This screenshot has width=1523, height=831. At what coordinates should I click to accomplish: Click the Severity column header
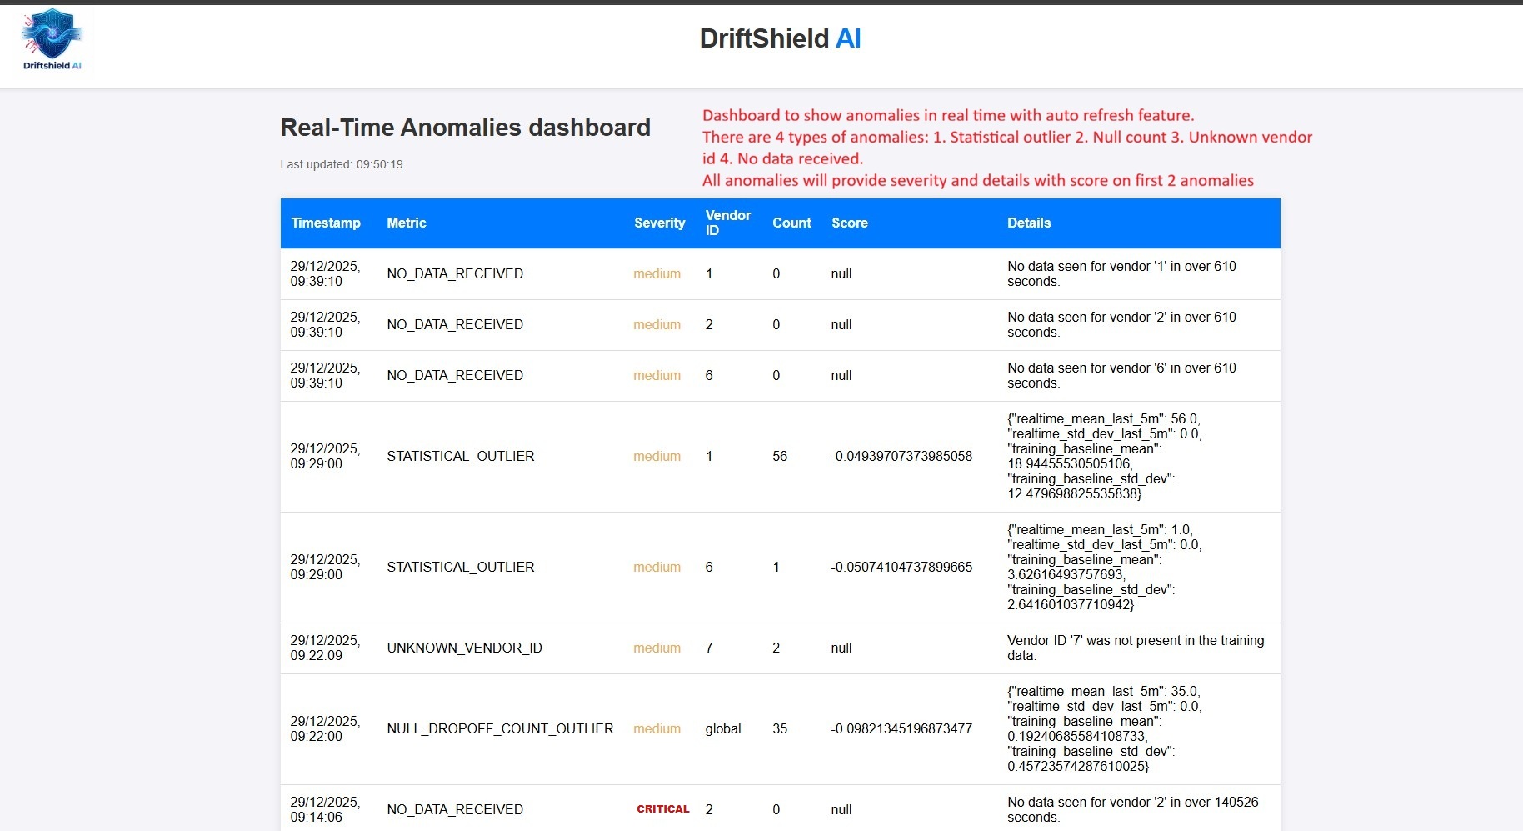659,223
